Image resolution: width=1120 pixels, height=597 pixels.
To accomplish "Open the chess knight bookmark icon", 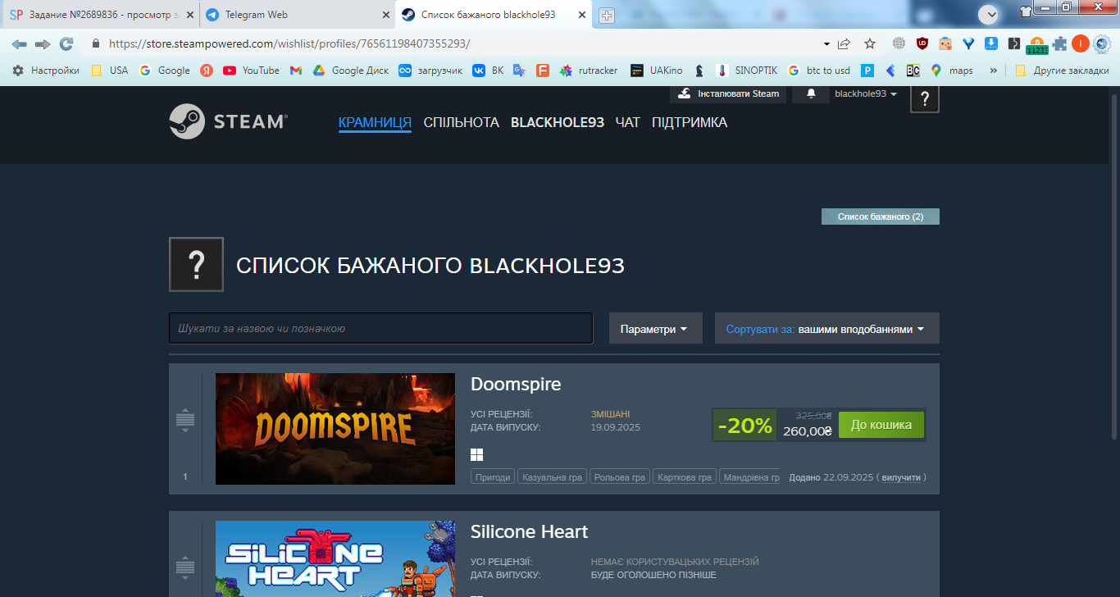I will click(699, 71).
